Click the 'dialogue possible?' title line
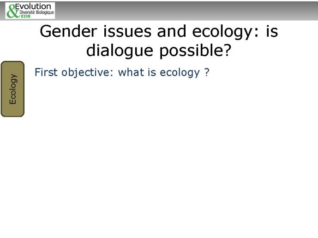 click(159, 50)
